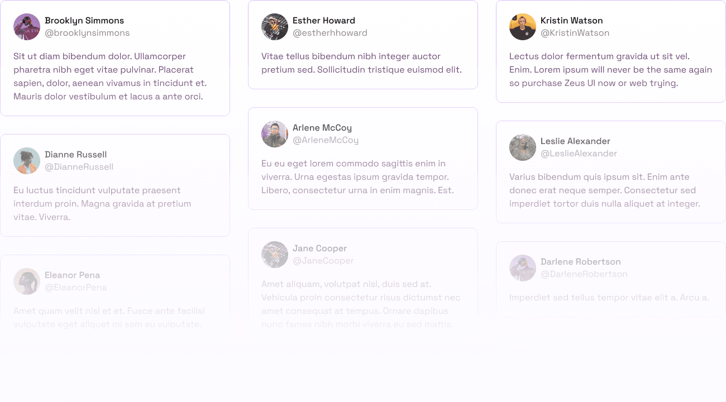Click Leslie Alexander's profile avatar
Image resolution: width=726 pixels, height=402 pixels.
523,147
